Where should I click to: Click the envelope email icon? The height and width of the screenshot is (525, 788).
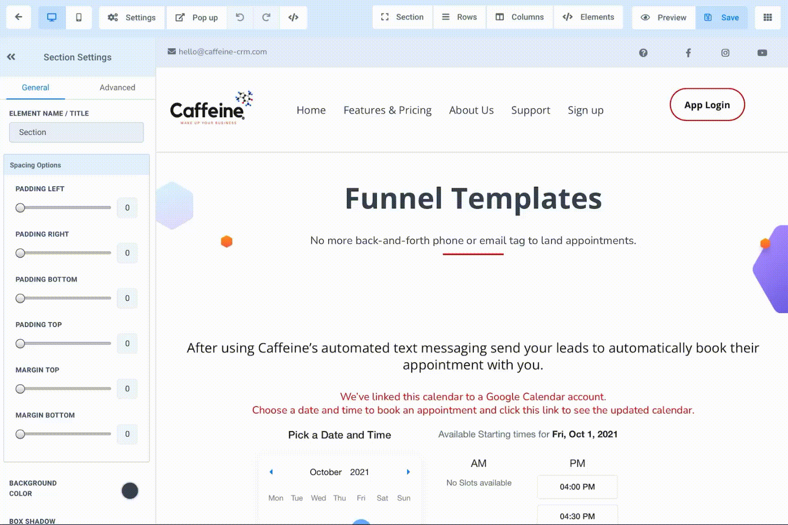171,51
